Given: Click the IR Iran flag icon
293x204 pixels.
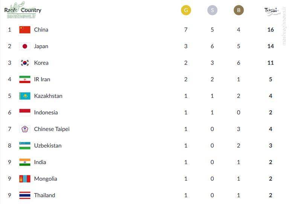Looking at the screenshot, I should point(24,79).
